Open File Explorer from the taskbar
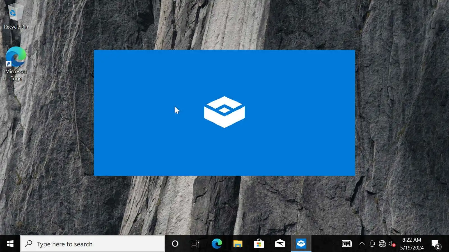The image size is (449, 252). (x=238, y=244)
